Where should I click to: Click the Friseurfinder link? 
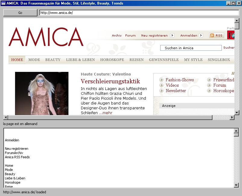[x=224, y=80]
